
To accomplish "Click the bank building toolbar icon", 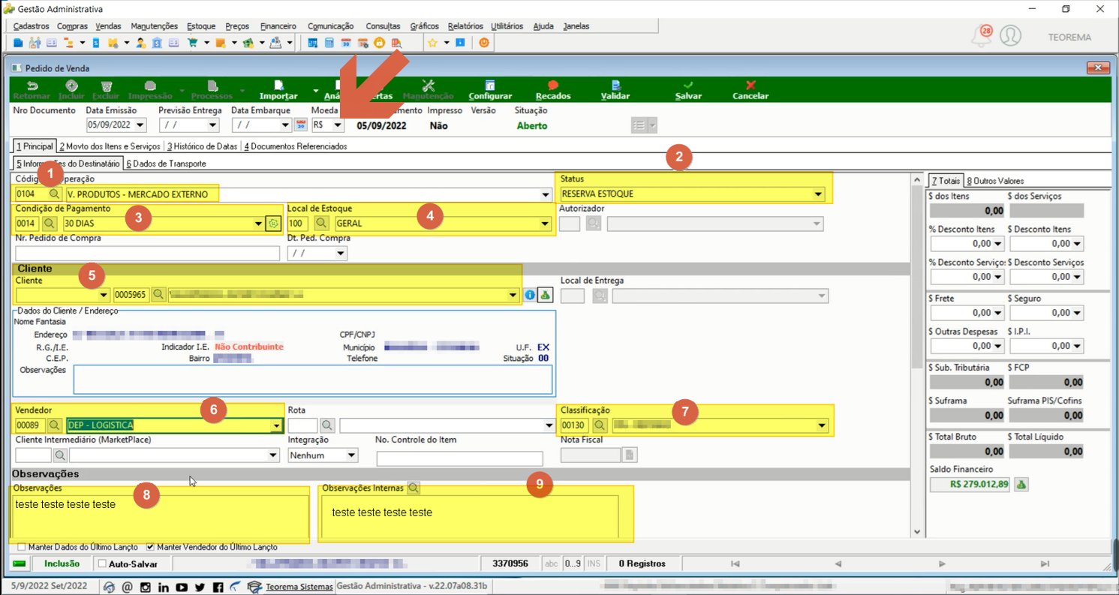I will tap(157, 43).
